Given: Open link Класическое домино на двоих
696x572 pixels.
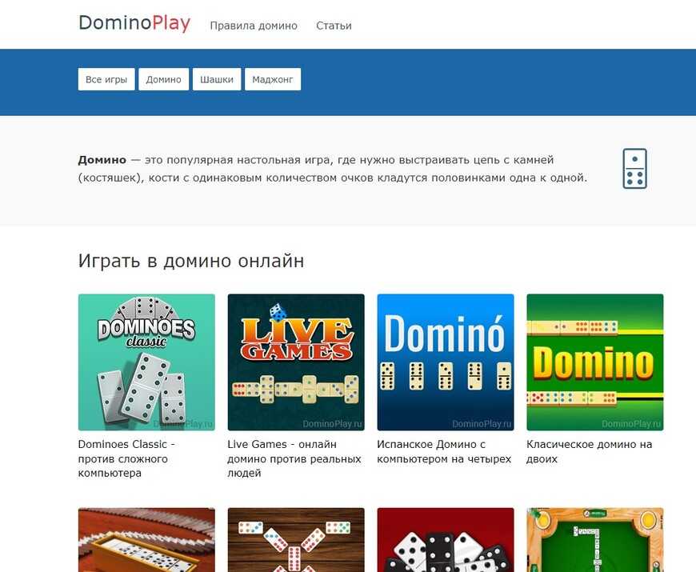Looking at the screenshot, I should [589, 451].
